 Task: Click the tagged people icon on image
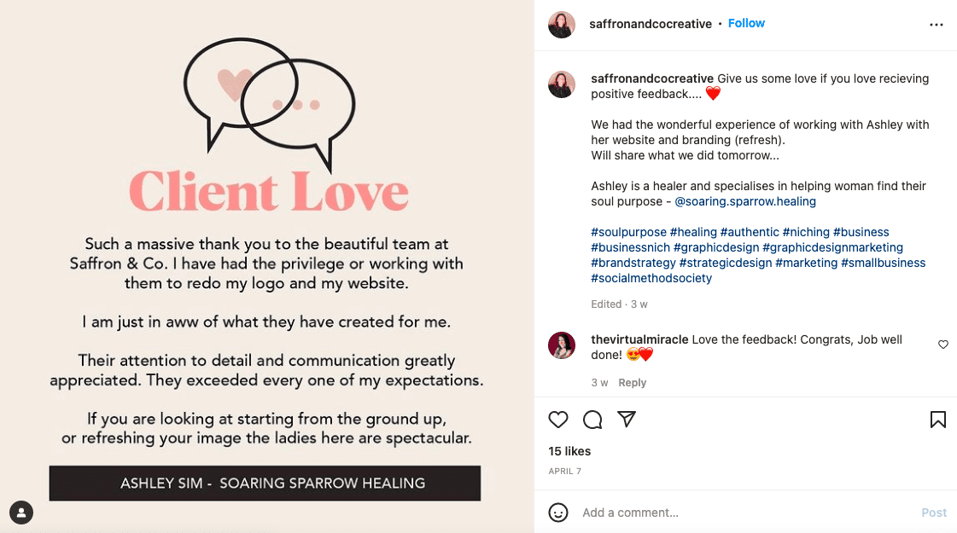(20, 513)
